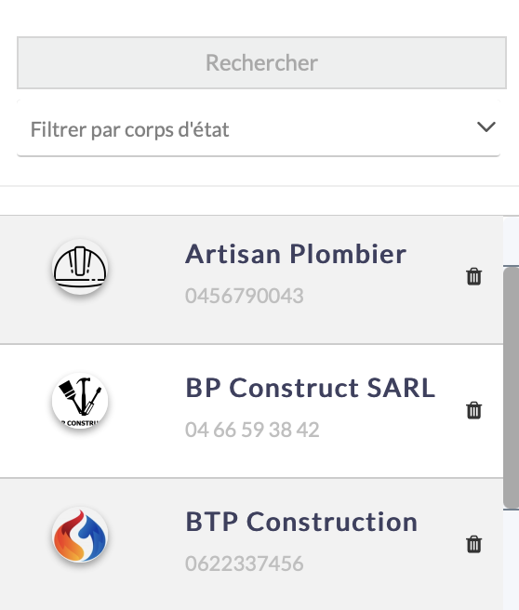519x610 pixels.
Task: Select the Artisan Plombier company name
Action: coord(296,254)
